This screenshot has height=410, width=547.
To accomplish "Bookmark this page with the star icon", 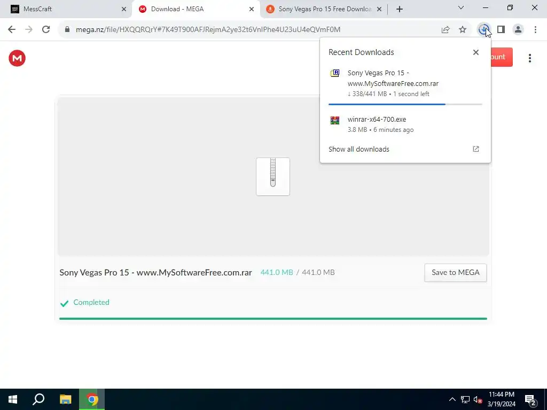I will (x=463, y=30).
